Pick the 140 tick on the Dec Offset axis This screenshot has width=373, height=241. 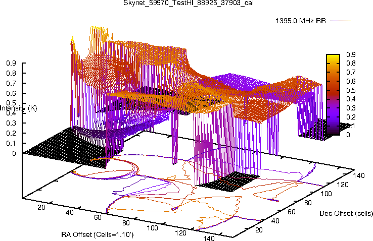pyautogui.click(x=359, y=175)
